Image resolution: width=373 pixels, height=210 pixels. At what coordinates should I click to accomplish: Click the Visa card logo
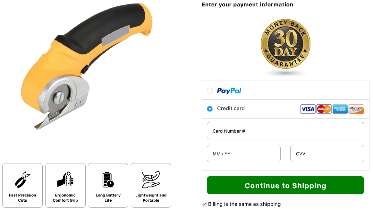click(x=308, y=109)
